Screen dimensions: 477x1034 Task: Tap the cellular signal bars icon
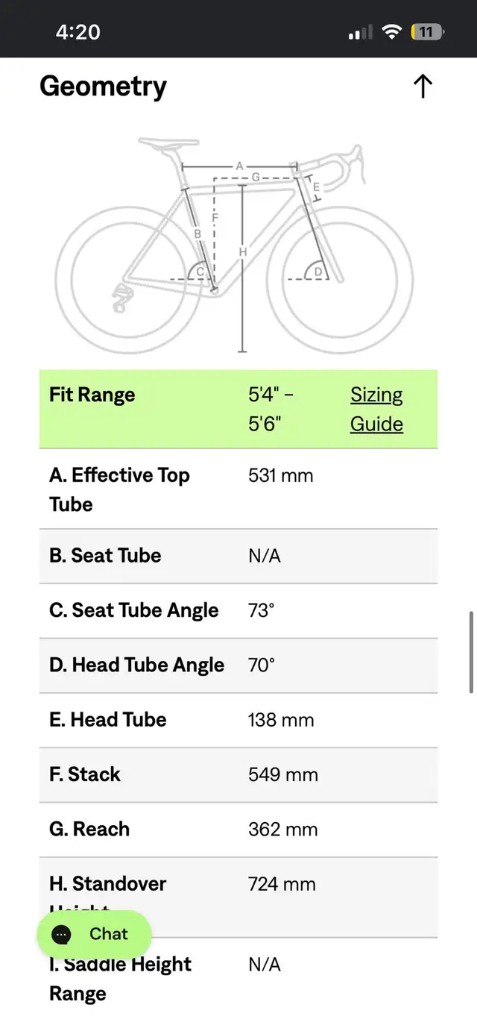[360, 33]
